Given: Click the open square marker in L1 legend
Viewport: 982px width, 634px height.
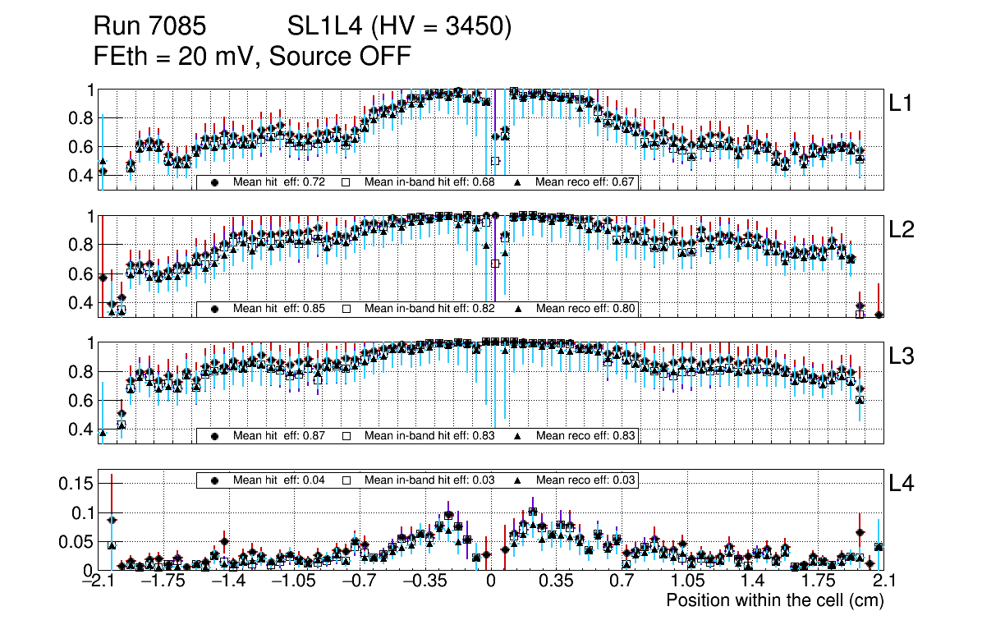Looking at the screenshot, I should (x=346, y=182).
